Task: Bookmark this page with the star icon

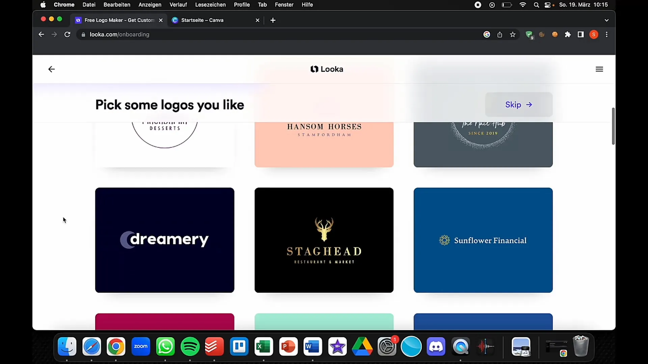Action: 513,34
